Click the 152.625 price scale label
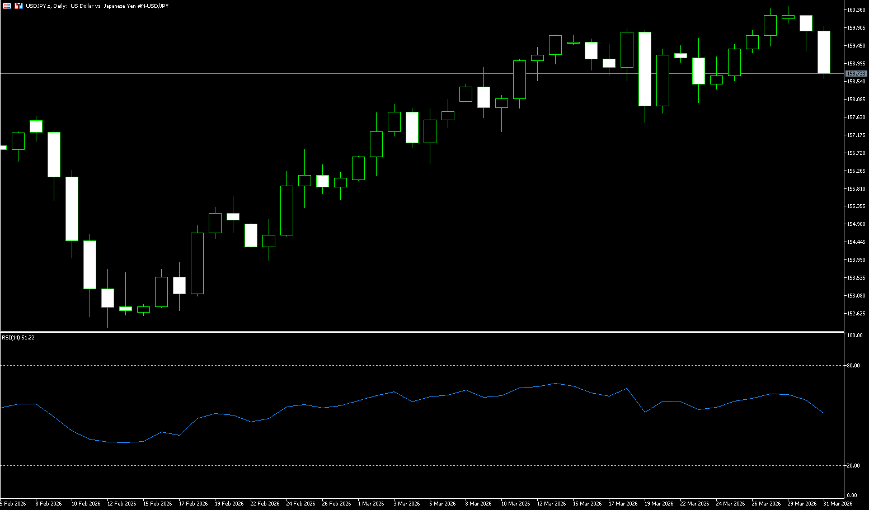This screenshot has width=869, height=510. coord(856,313)
